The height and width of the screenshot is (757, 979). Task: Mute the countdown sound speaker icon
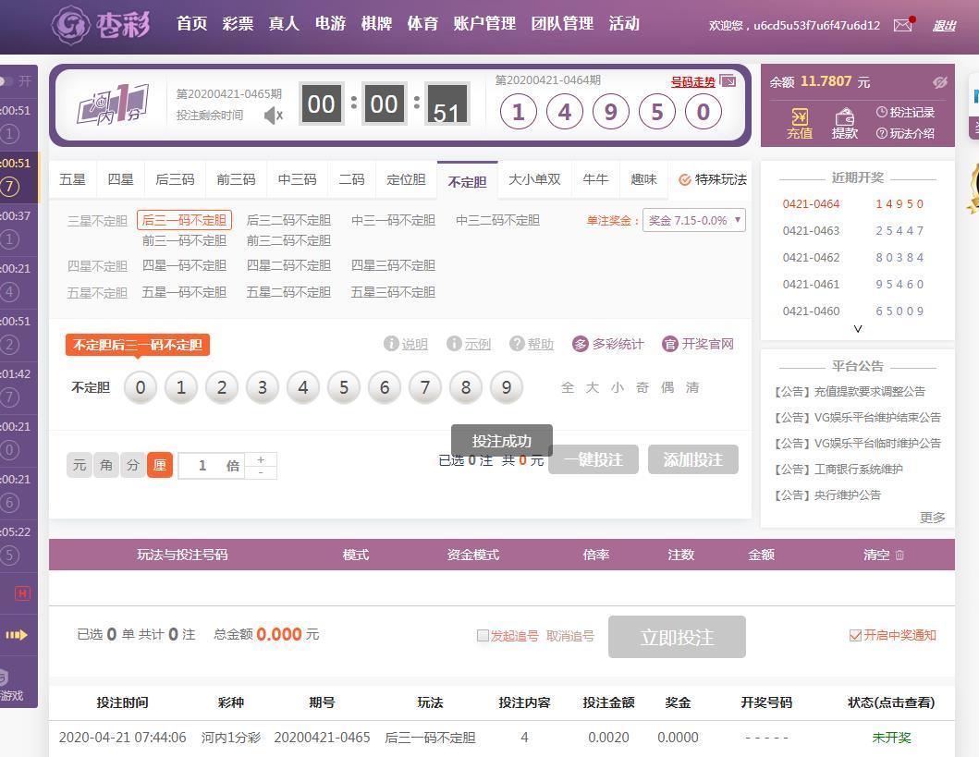point(273,116)
